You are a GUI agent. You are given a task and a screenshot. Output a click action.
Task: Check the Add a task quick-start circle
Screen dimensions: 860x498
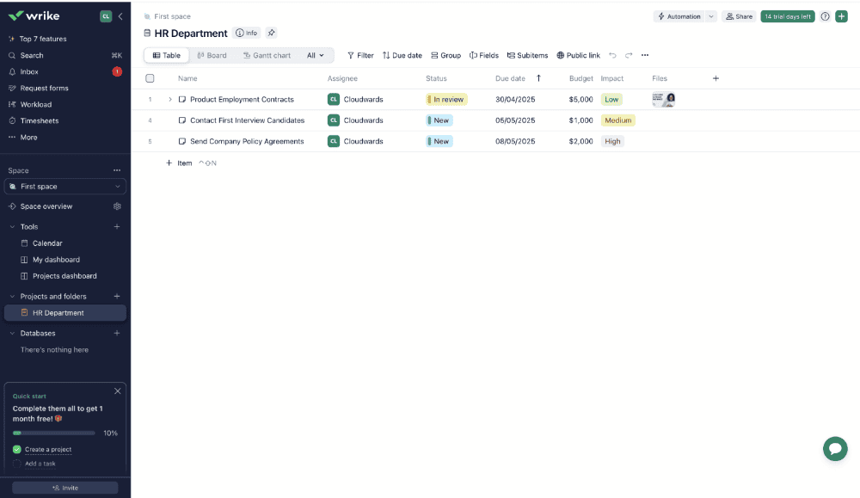[17, 464]
